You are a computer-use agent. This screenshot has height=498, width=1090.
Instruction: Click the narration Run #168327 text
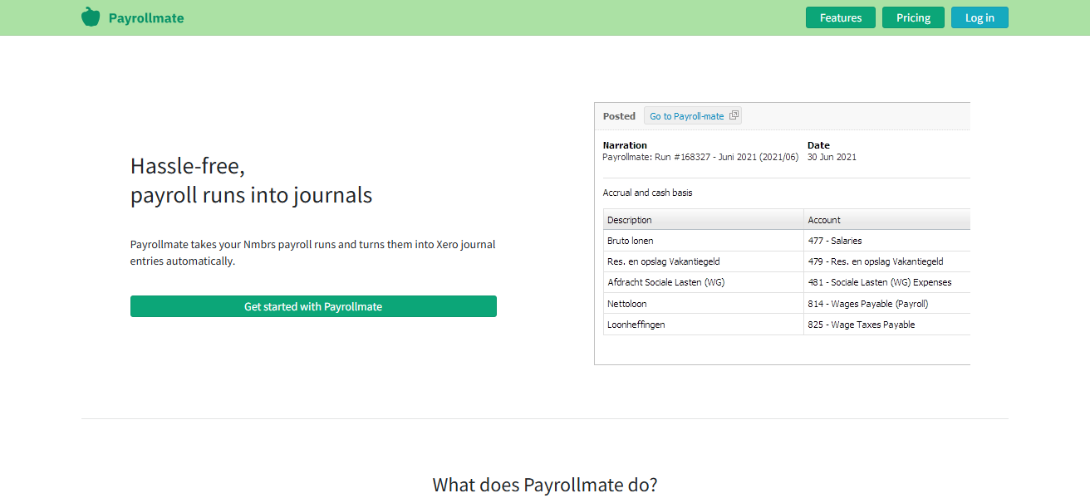[700, 157]
